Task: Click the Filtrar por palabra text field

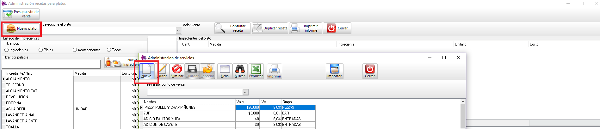Action: coord(51,64)
